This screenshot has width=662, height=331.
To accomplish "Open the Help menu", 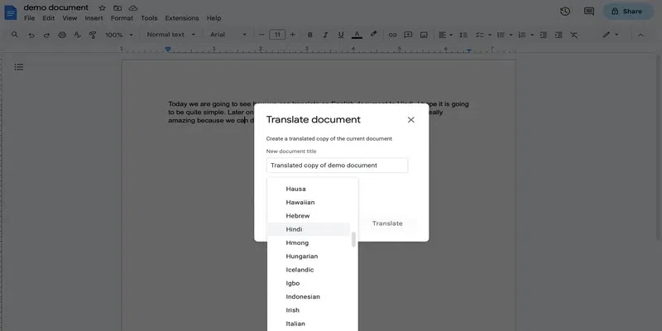I will click(x=213, y=18).
